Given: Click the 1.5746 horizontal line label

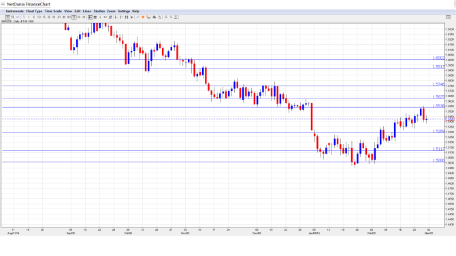Looking at the screenshot, I should [438, 84].
